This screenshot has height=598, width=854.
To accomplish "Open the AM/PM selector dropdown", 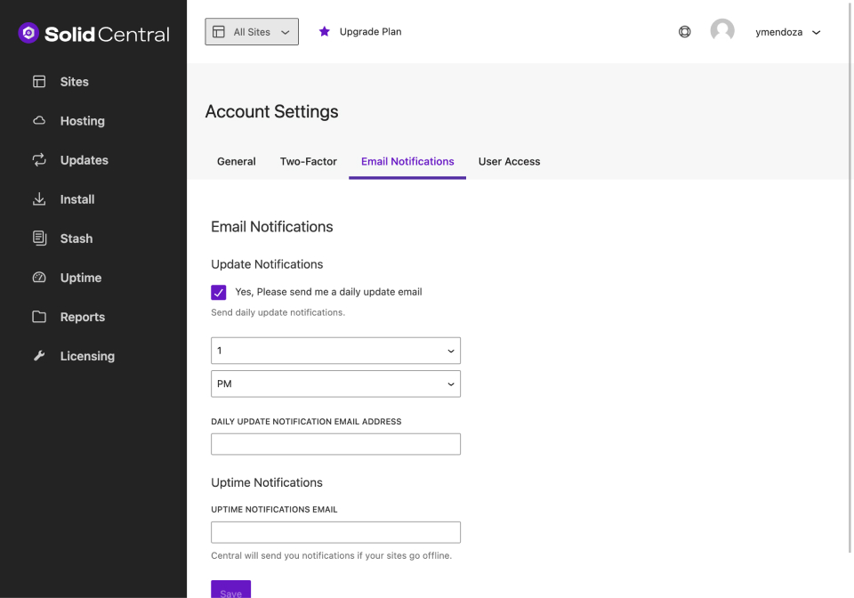I will (x=335, y=384).
